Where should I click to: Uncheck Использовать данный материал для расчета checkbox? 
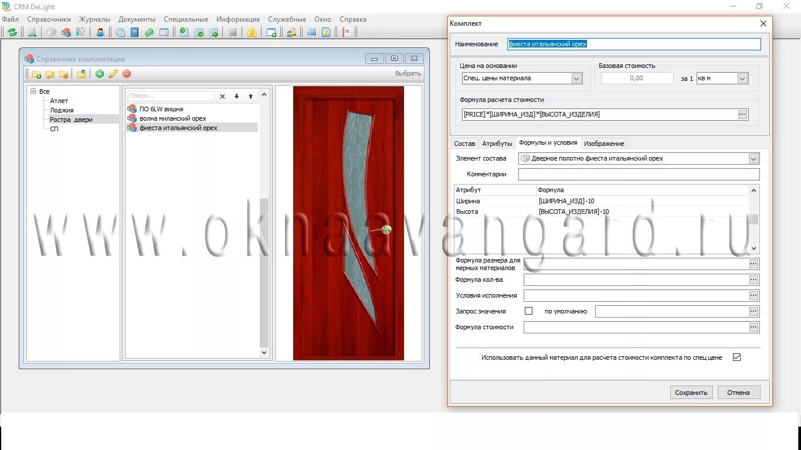(x=736, y=357)
